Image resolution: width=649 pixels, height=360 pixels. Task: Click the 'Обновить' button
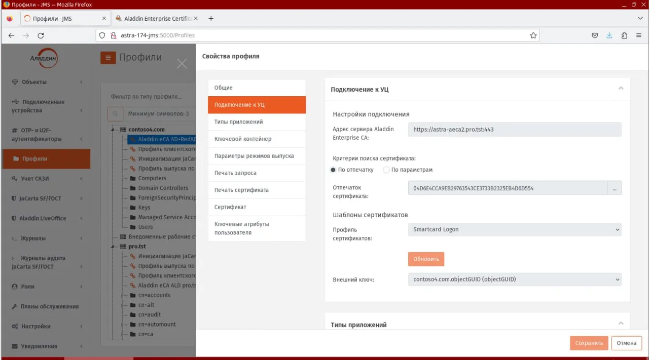pyautogui.click(x=426, y=259)
